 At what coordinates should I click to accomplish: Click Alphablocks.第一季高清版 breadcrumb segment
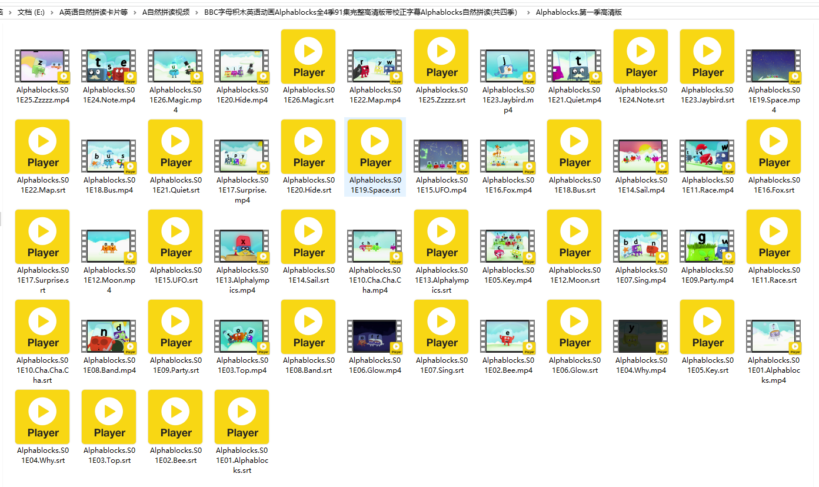pyautogui.click(x=579, y=12)
